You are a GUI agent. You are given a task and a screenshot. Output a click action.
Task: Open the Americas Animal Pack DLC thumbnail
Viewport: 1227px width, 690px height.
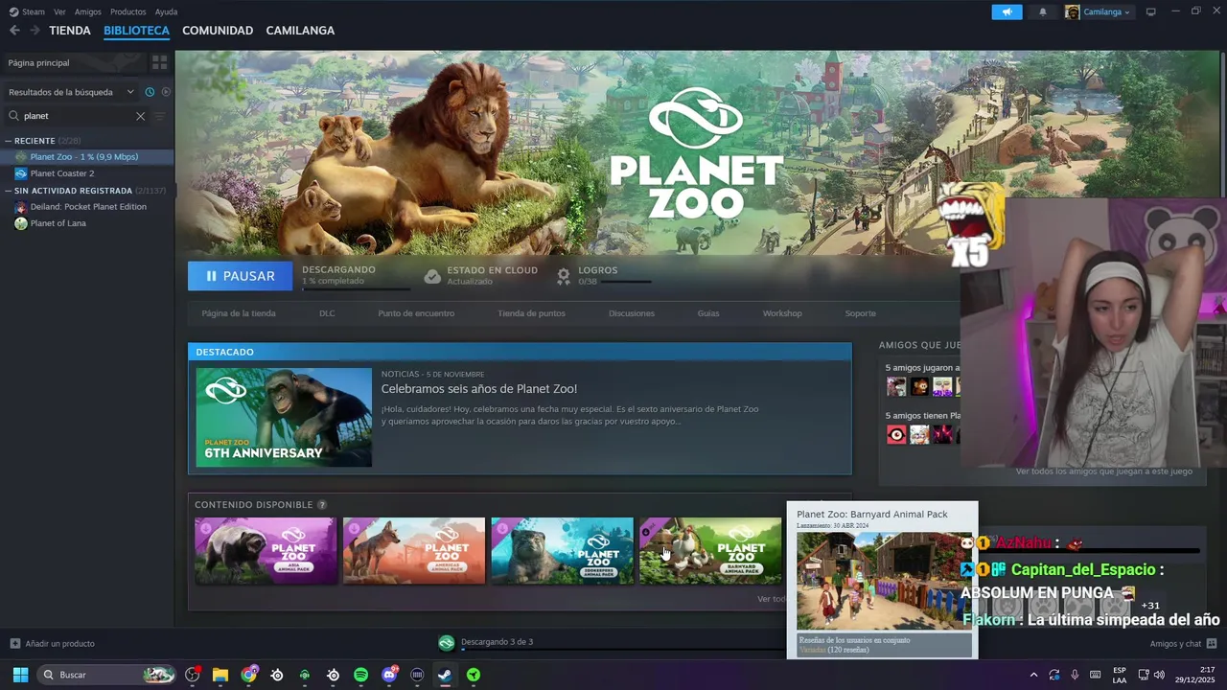coord(414,551)
